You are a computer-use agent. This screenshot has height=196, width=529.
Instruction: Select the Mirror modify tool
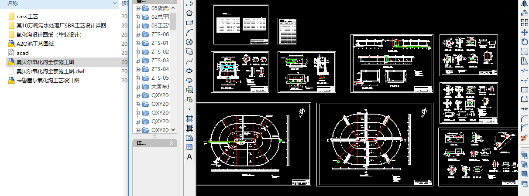pyautogui.click(x=525, y=3)
